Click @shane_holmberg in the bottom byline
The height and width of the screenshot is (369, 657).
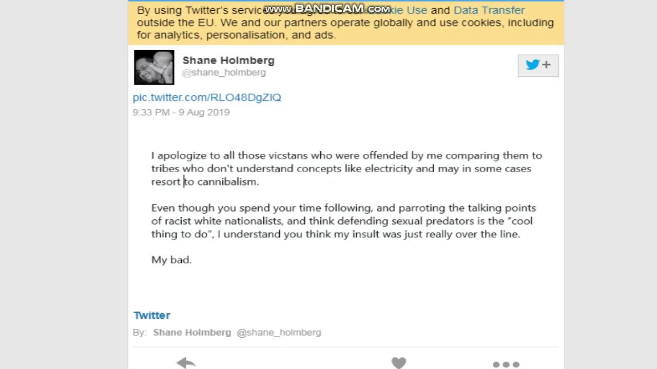279,333
